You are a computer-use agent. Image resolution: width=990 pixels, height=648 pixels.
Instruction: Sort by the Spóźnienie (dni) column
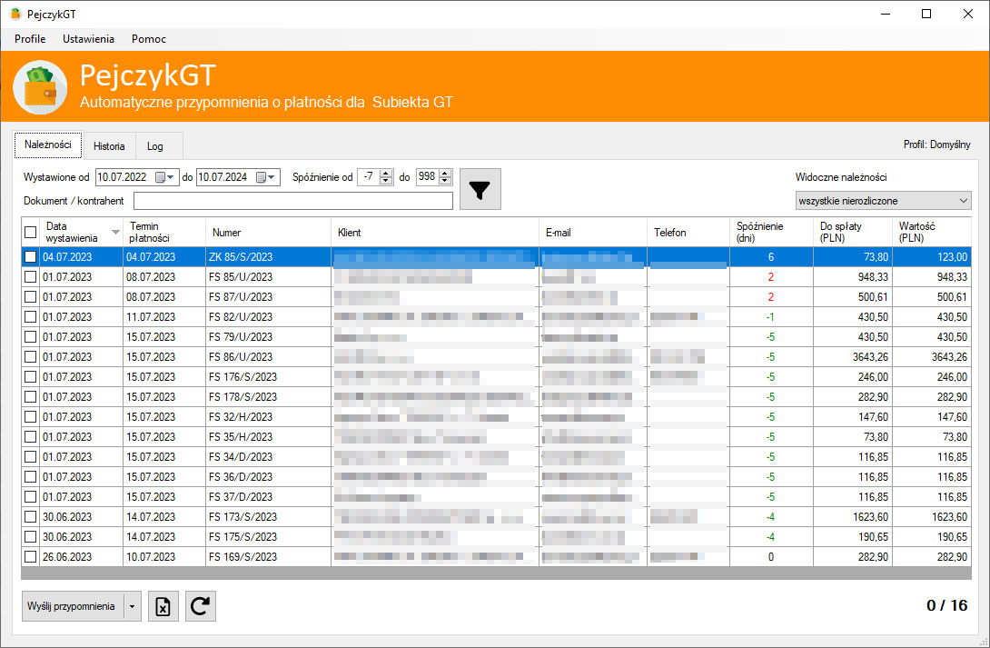tap(771, 233)
